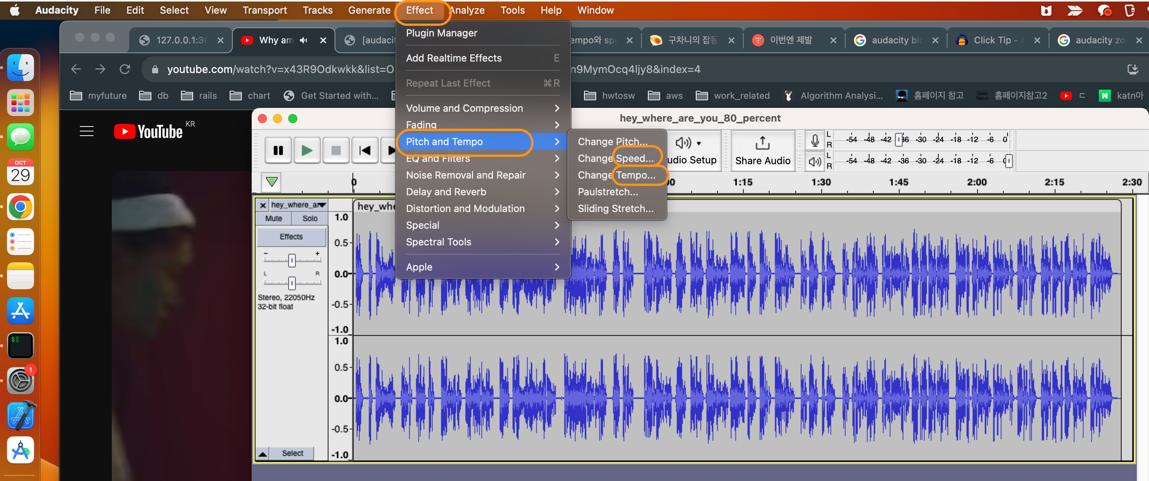Solo the hey_where_are track
Screen dimensions: 1149x481
(309, 218)
